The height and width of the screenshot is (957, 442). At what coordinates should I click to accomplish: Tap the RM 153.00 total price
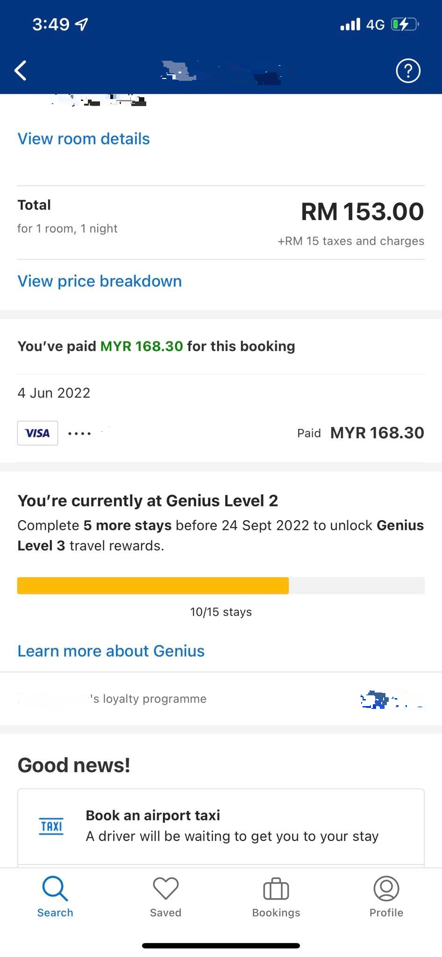(362, 212)
